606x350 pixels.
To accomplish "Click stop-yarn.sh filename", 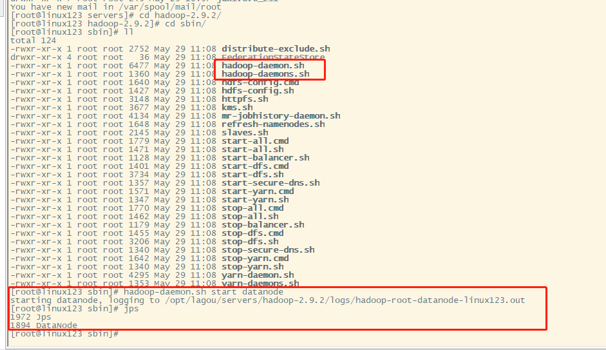I will point(252,266).
